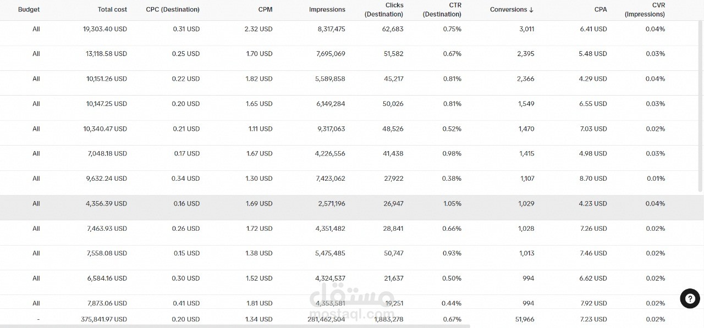Sort by the Budget column header

tap(29, 9)
